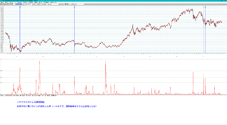Open the first menu in the menu bar
Viewport: 227px width, 125px height.
click(2, 3)
